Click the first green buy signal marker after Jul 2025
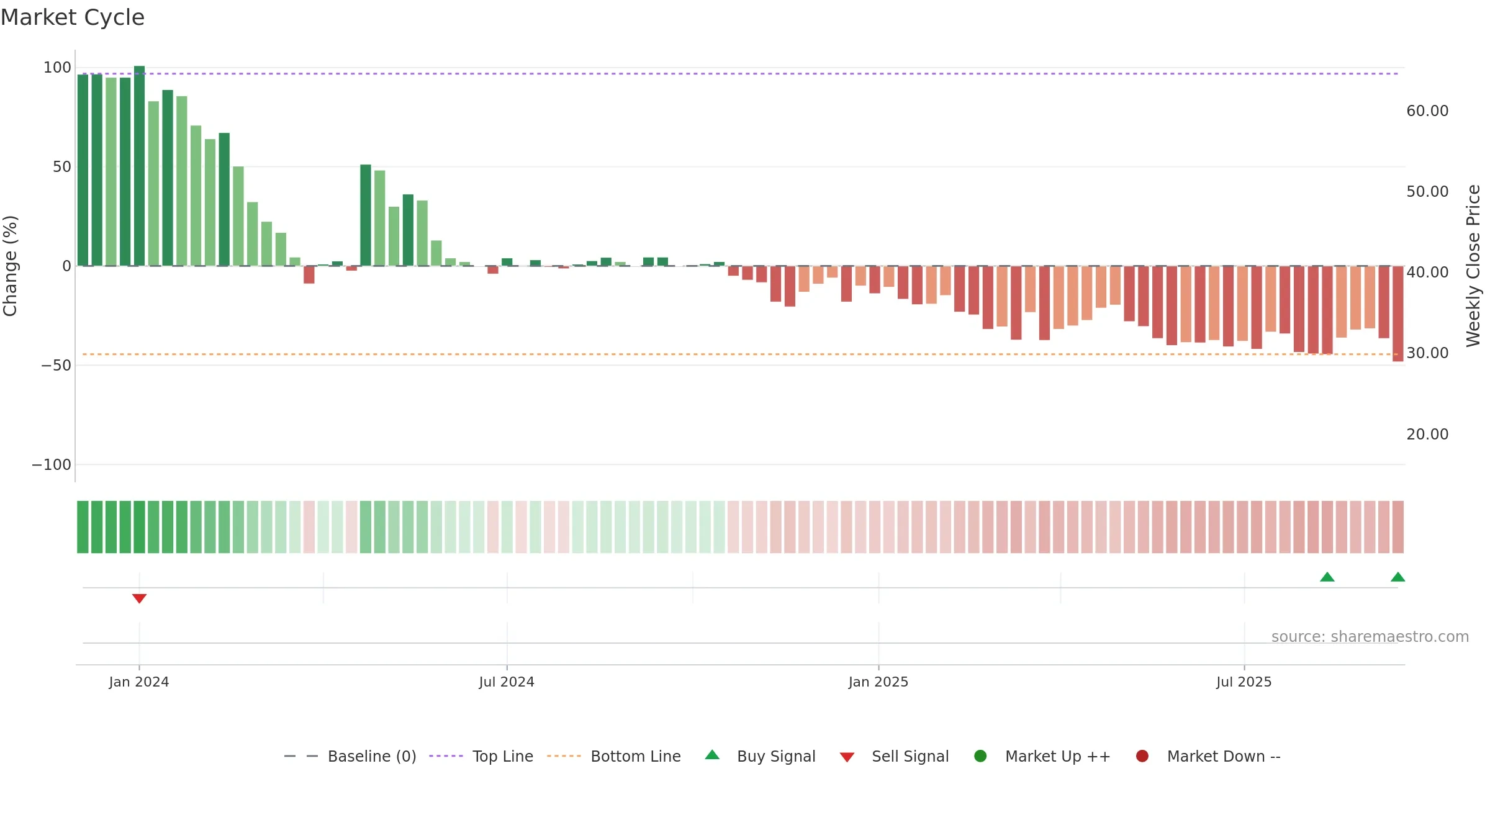The width and height of the screenshot is (1490, 838). 1327,577
